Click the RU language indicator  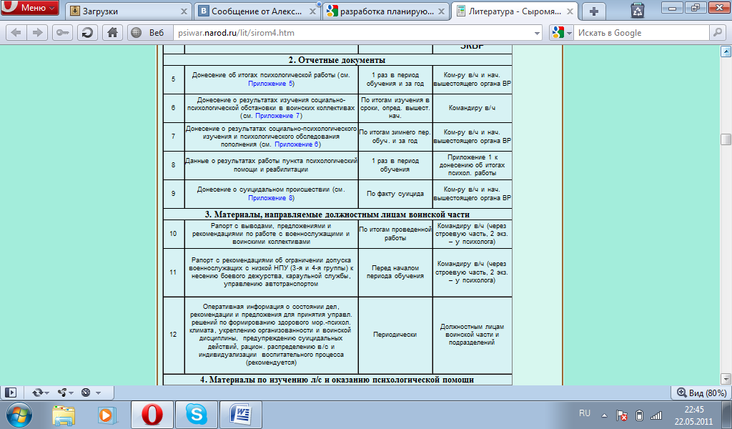(x=585, y=413)
